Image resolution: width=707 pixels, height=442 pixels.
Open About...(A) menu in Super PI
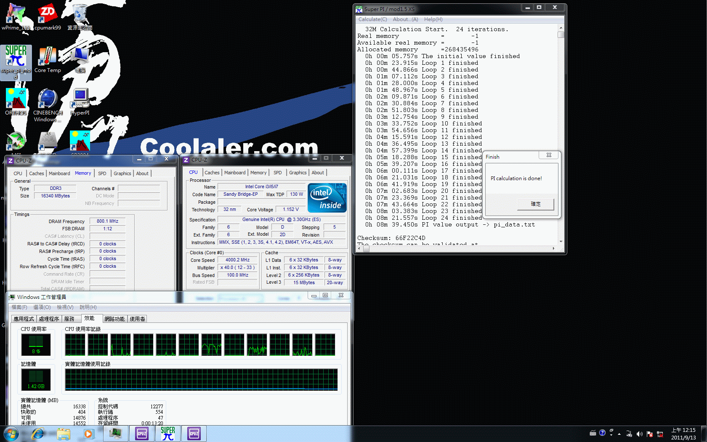[x=405, y=19]
